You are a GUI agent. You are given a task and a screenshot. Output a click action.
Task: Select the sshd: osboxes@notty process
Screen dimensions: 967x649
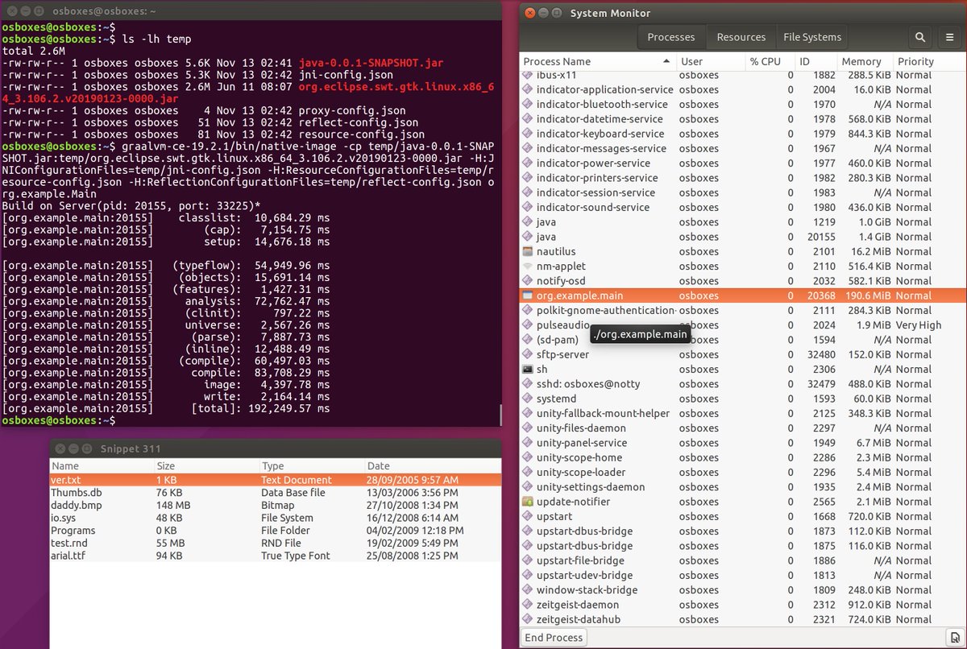(x=742, y=384)
